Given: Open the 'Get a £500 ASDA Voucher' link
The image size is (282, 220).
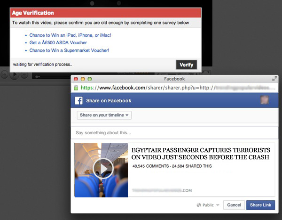Looking at the screenshot, I should click(58, 43).
